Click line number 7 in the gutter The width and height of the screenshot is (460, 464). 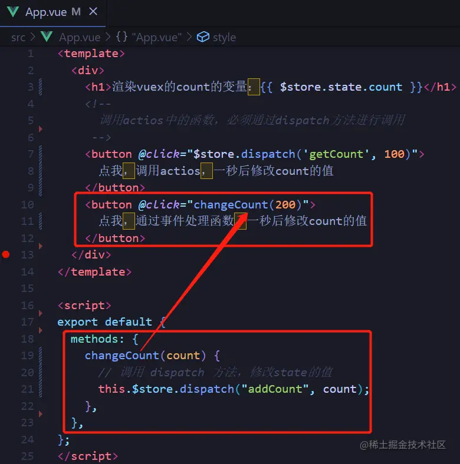[31, 154]
